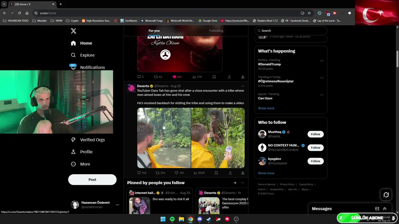Open the Can Uzun trending topic
The height and width of the screenshot is (224, 399).
pos(265,98)
